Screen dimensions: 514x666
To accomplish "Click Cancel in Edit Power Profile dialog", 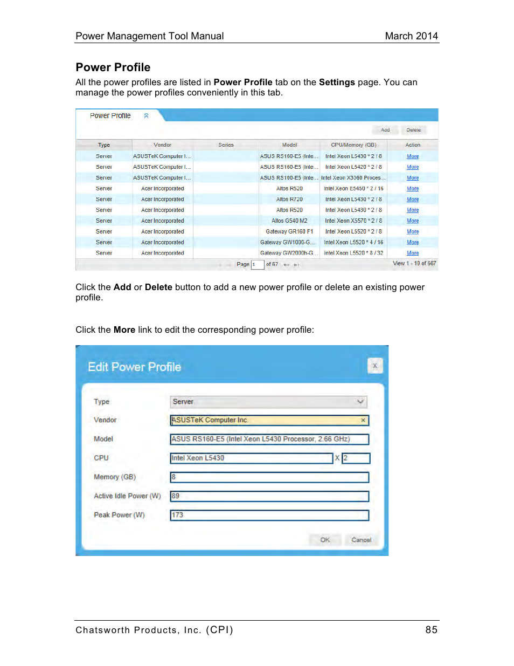I will click(362, 540).
